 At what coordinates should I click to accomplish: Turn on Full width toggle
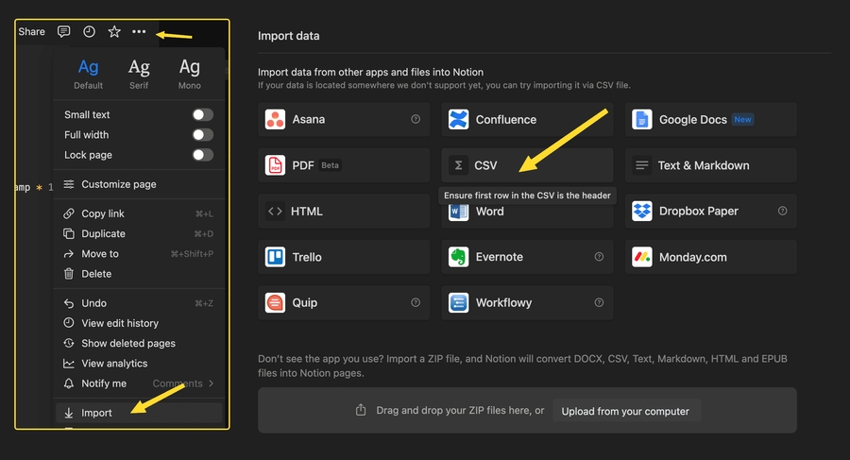202,135
